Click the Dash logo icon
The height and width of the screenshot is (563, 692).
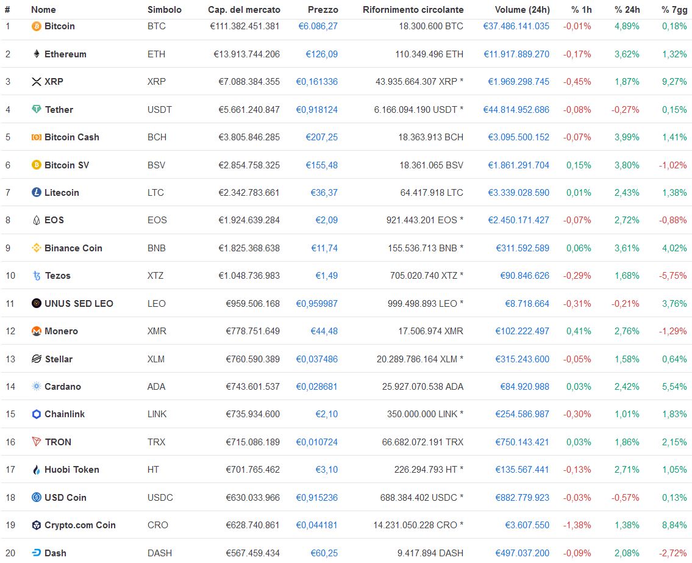36,553
